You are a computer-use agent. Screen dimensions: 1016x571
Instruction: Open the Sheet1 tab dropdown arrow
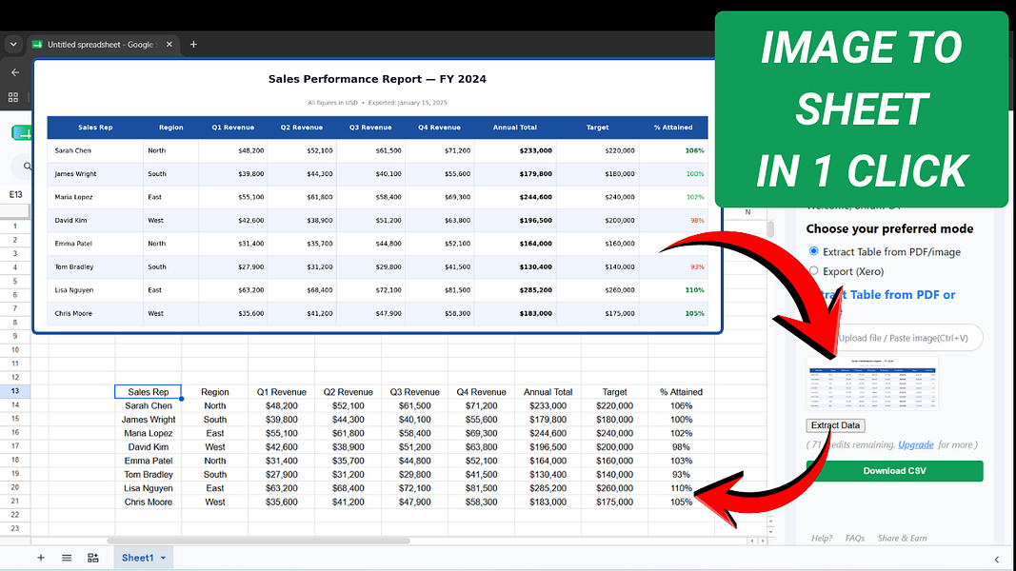pyautogui.click(x=163, y=558)
